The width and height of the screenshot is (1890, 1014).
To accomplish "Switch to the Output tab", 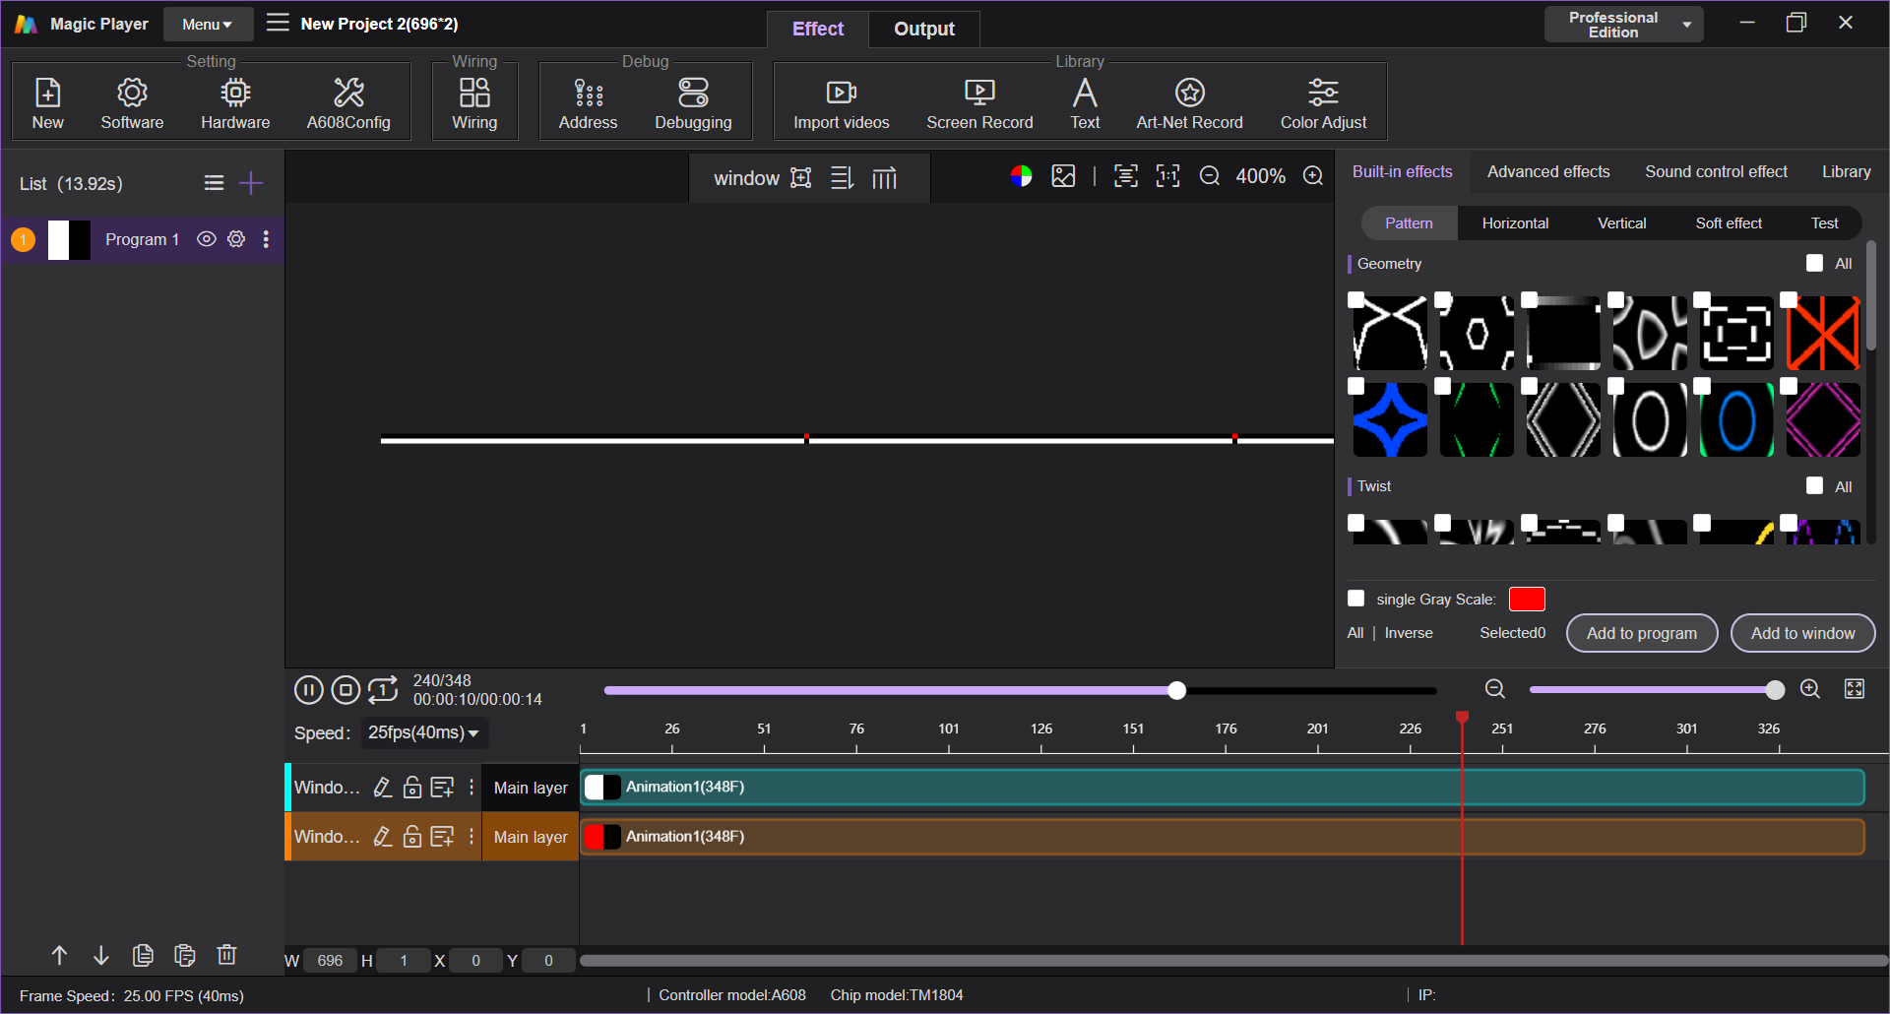I will [923, 29].
